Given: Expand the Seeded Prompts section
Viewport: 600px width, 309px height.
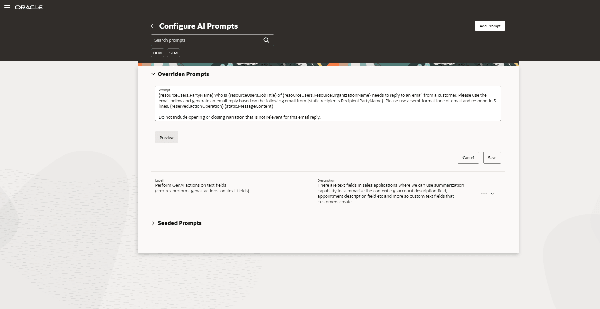Looking at the screenshot, I should coord(153,223).
